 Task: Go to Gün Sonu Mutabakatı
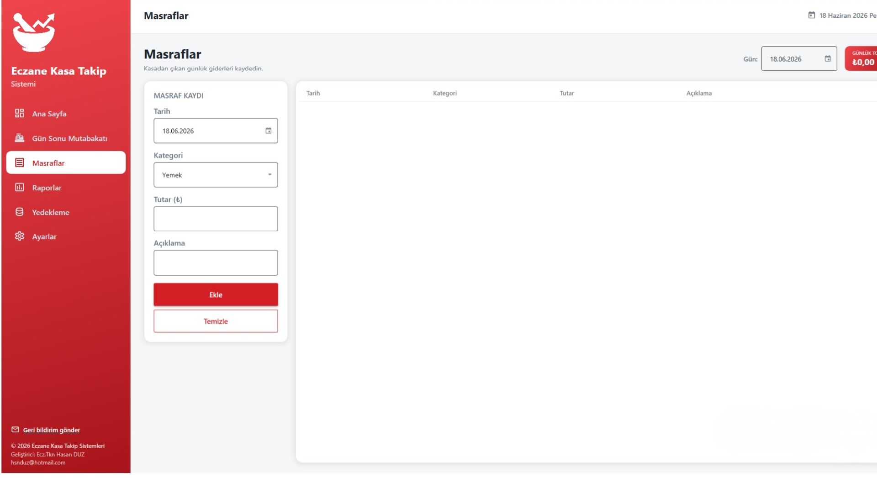click(x=66, y=138)
